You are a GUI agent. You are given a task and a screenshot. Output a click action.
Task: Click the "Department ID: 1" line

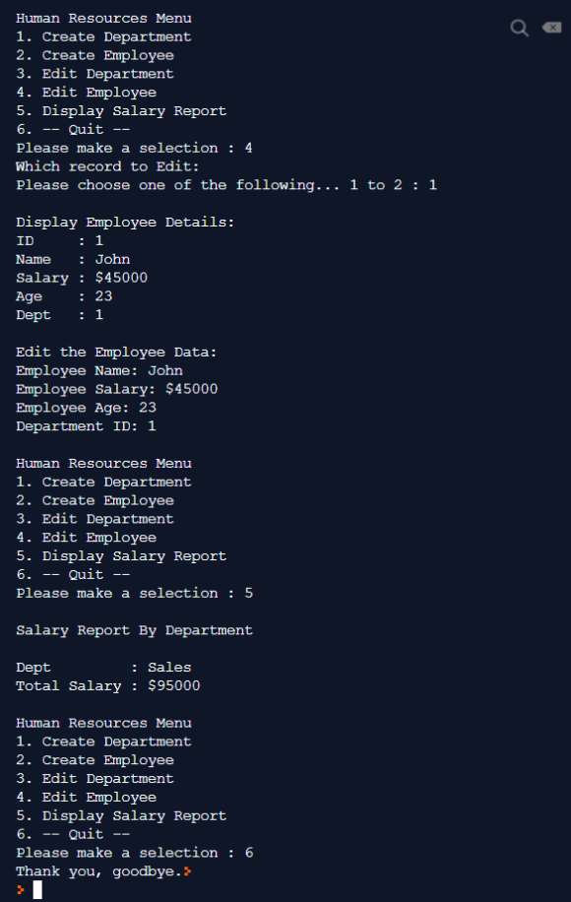(86, 426)
